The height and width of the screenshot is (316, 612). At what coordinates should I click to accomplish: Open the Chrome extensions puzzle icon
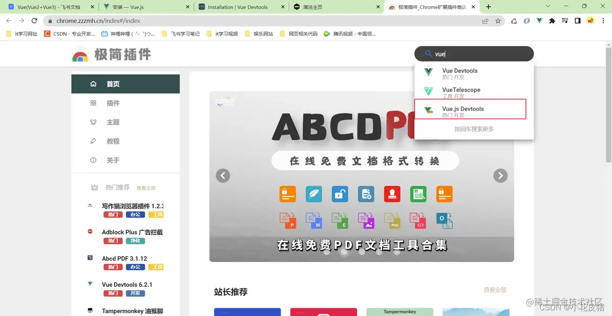(x=552, y=21)
